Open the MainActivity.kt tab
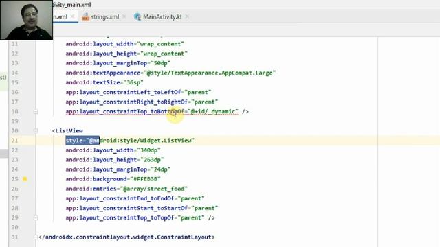Viewport: 440px width, 247px height. [162, 16]
